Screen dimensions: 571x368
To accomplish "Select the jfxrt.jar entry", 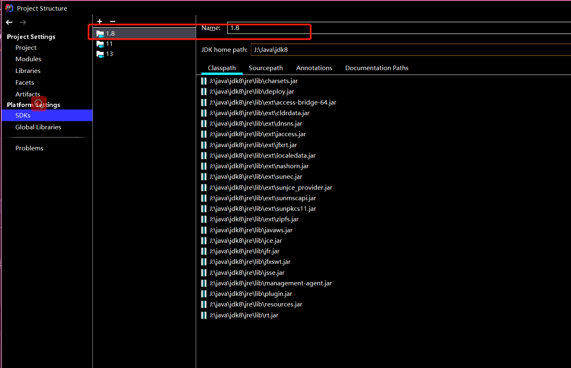I will pos(253,145).
